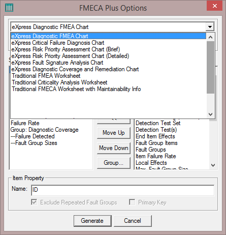Viewport: 226px width, 235px height.
Task: Click the FMECA table icon in title bar
Action: [x=9, y=8]
